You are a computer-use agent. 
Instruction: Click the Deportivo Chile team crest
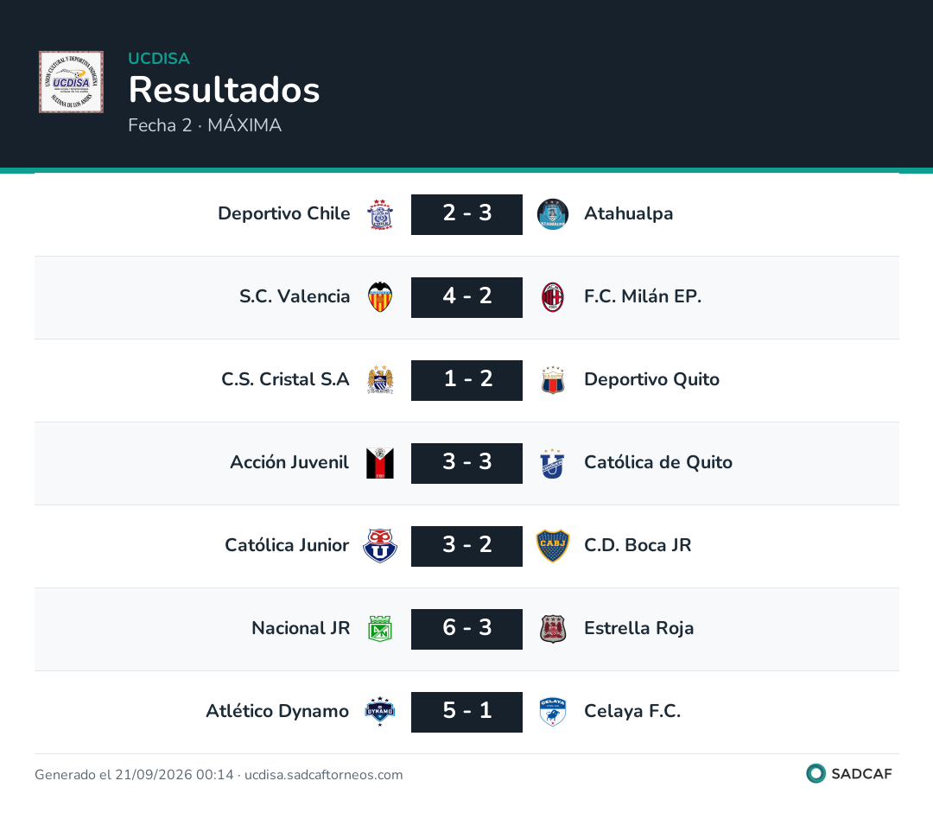[379, 214]
